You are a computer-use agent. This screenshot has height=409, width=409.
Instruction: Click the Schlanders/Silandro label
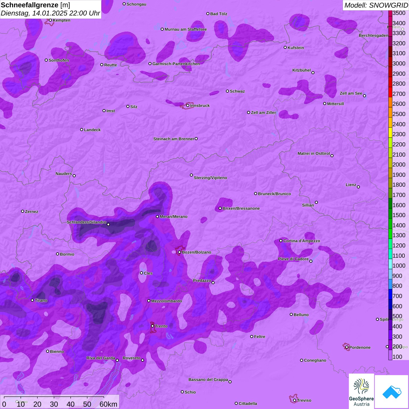click(x=86, y=222)
